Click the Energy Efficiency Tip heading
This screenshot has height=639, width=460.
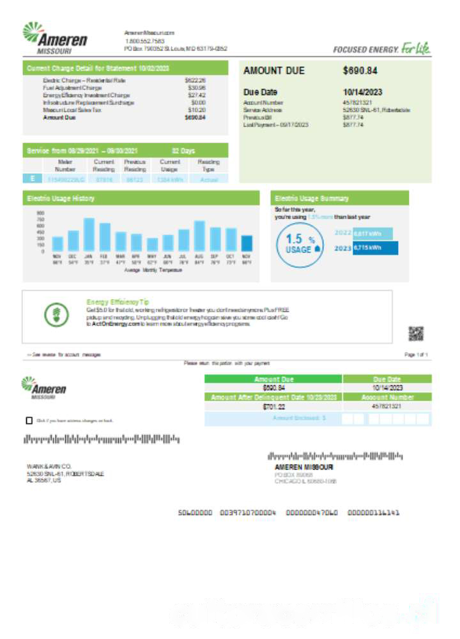tap(118, 302)
